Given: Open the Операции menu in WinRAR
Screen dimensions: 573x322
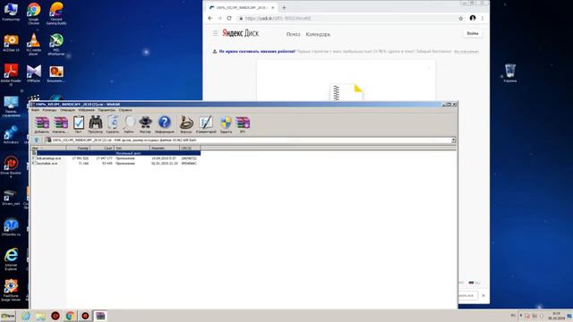Looking at the screenshot, I should point(68,110).
